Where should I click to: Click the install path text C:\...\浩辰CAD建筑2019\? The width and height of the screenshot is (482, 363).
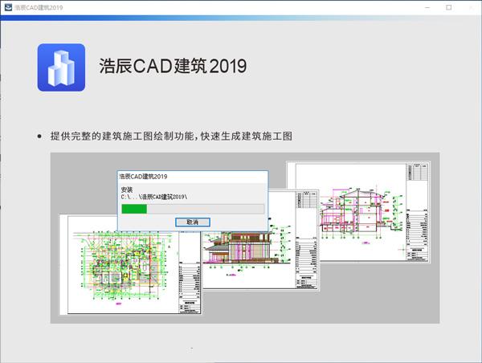click(x=154, y=197)
